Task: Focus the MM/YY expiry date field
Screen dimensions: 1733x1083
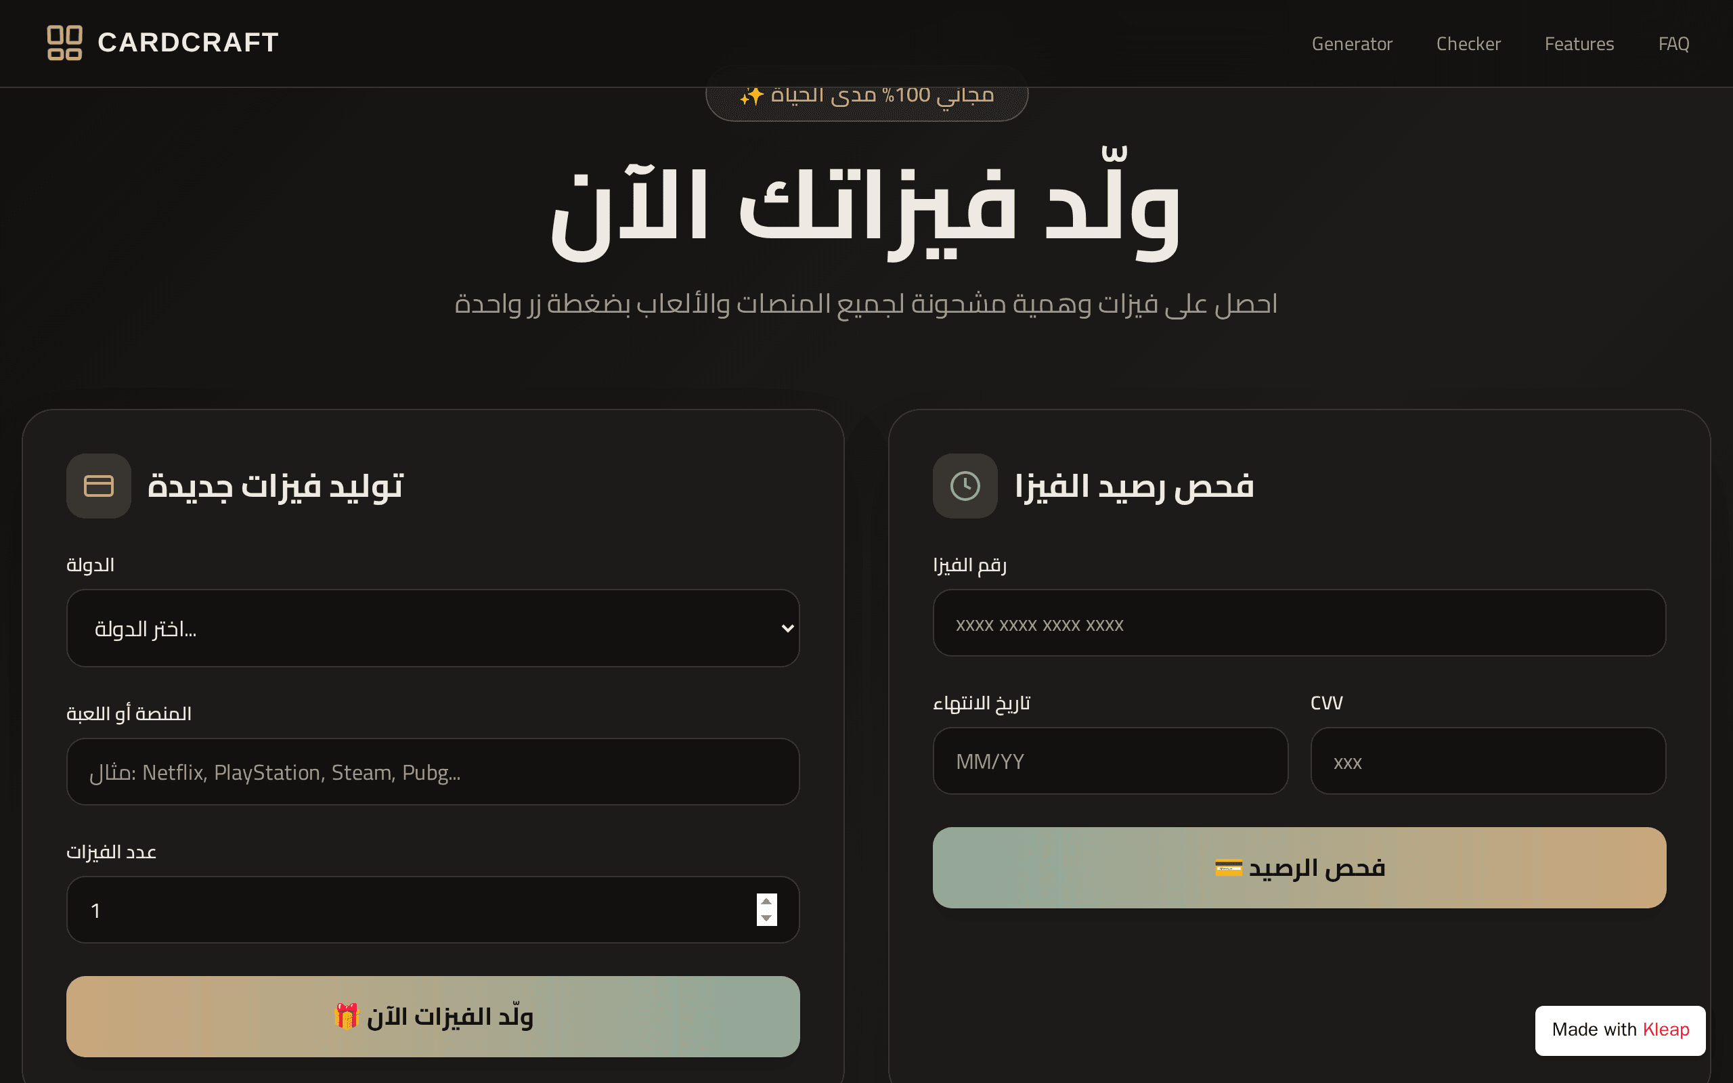Action: point(1110,761)
